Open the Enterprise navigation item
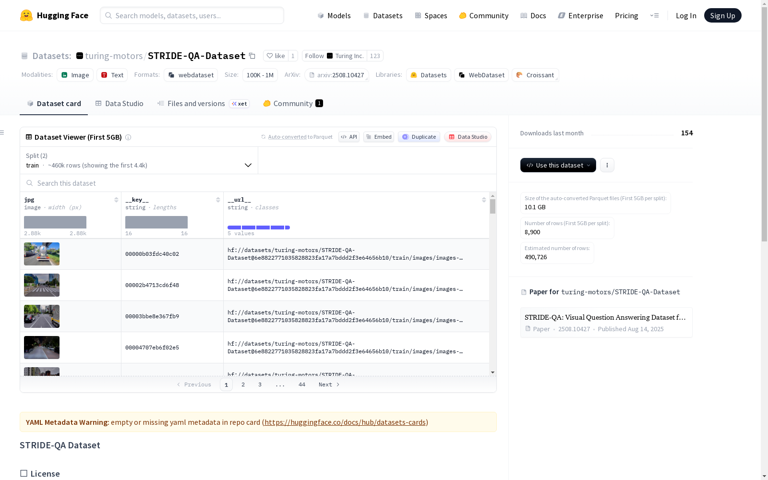The image size is (768, 480). coord(580,15)
